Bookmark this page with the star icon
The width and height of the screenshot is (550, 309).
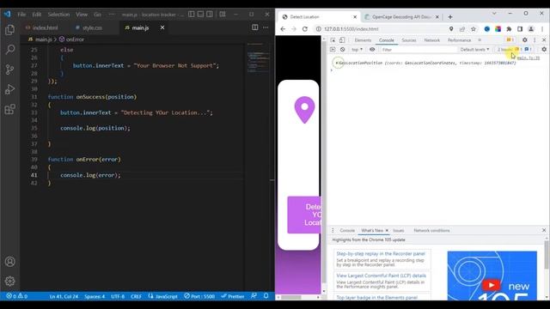[x=474, y=29]
